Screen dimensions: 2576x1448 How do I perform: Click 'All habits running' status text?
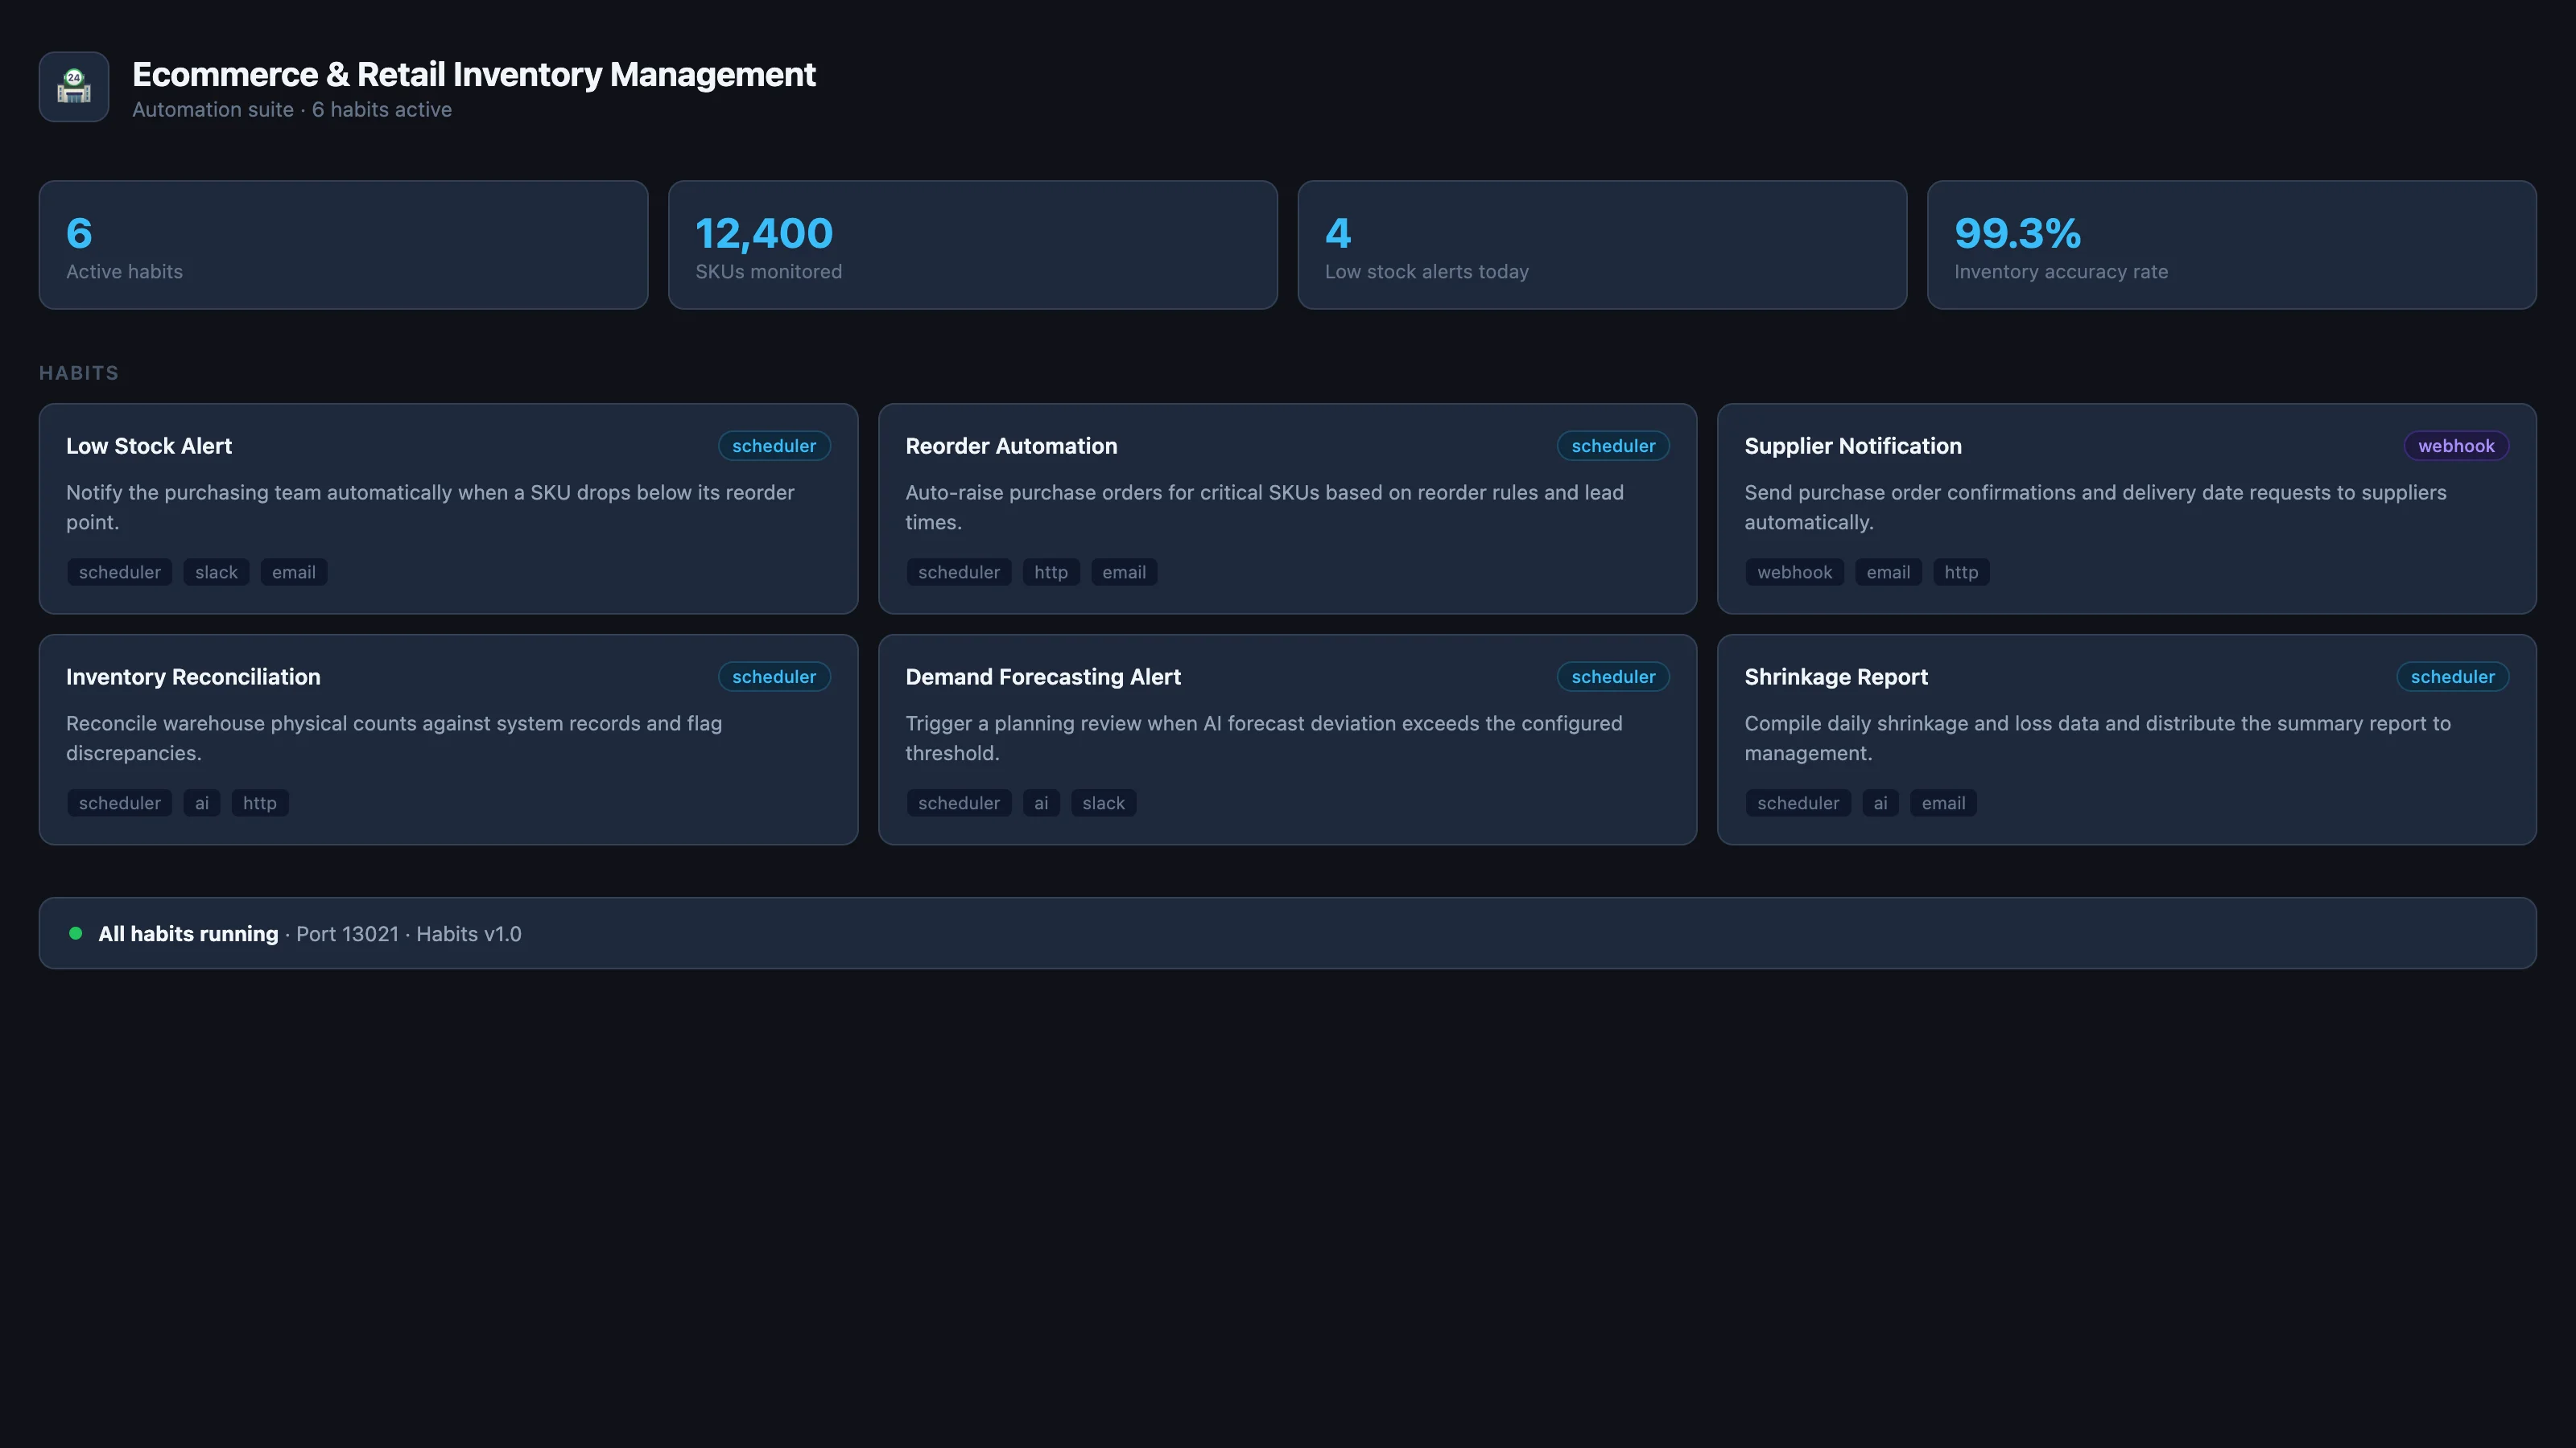[188, 933]
